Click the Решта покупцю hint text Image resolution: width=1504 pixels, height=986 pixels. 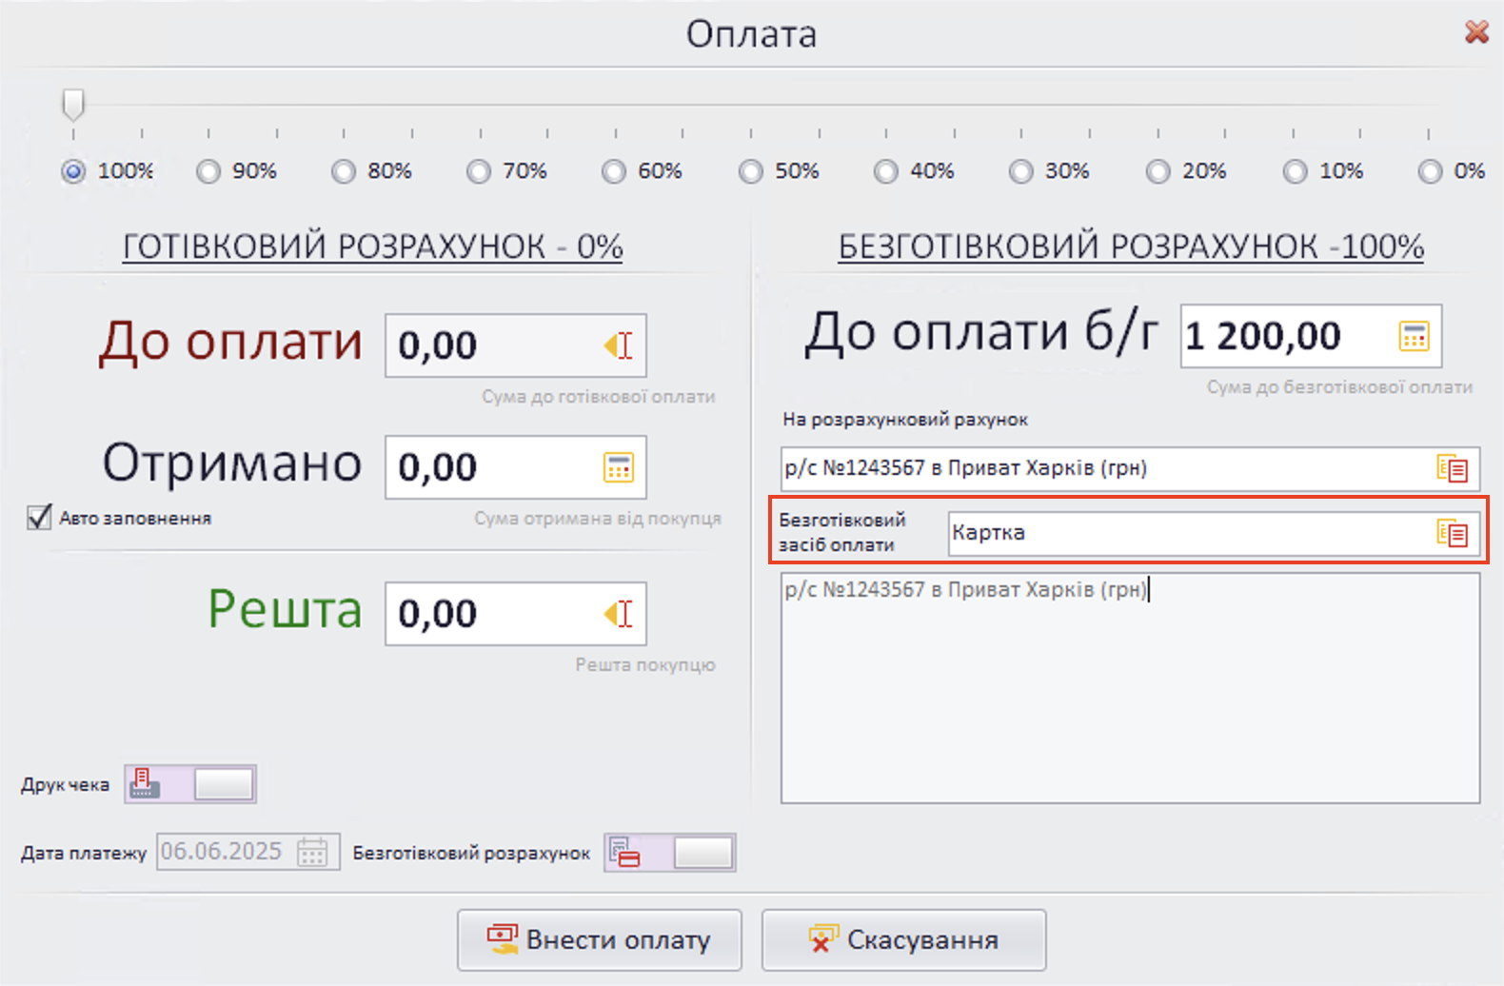645,665
